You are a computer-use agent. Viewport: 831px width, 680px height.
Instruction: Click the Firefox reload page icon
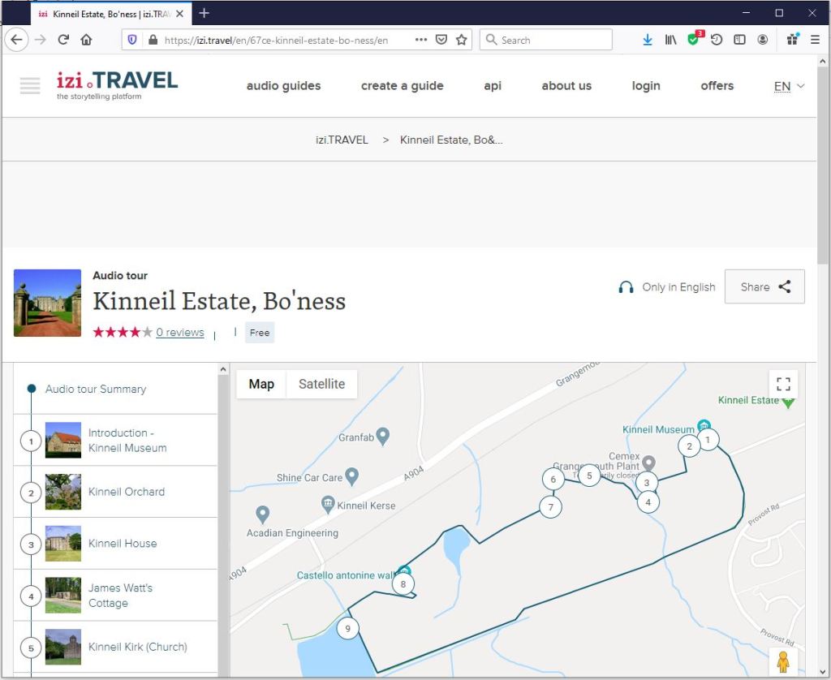63,39
